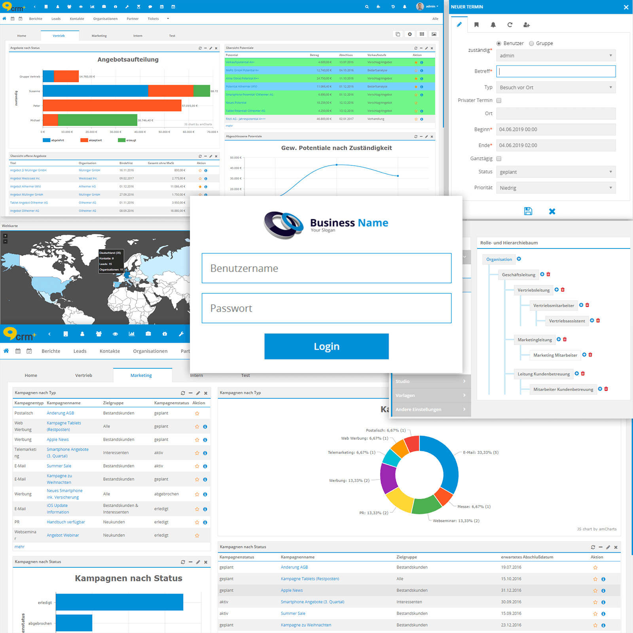Screen dimensions: 633x633
Task: Open Tickets in the top navigation
Action: (153, 19)
